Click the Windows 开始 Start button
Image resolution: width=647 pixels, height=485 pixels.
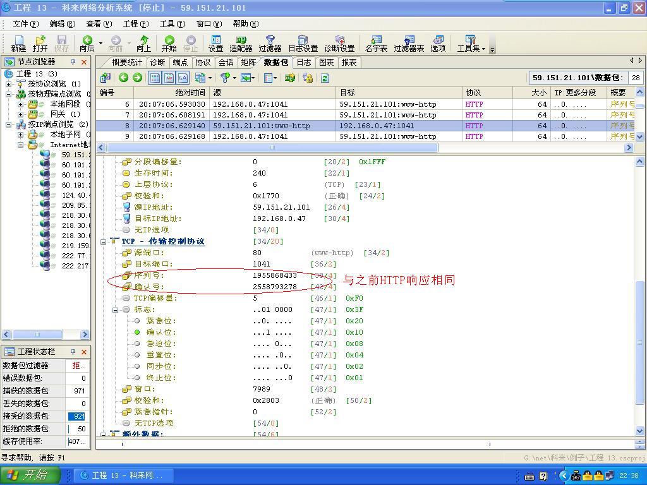point(31,475)
